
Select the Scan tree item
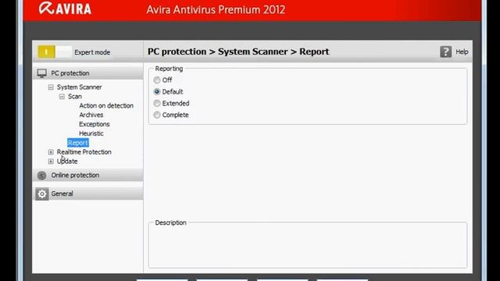(75, 96)
